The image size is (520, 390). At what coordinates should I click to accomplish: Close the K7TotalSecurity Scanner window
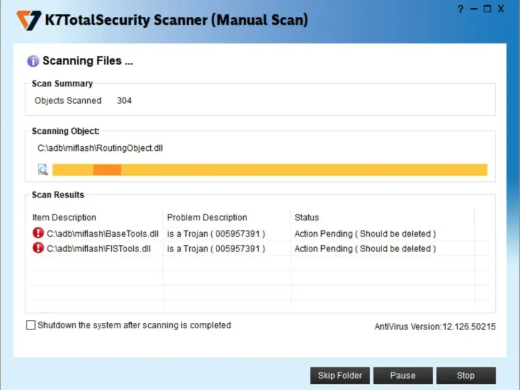pyautogui.click(x=500, y=9)
